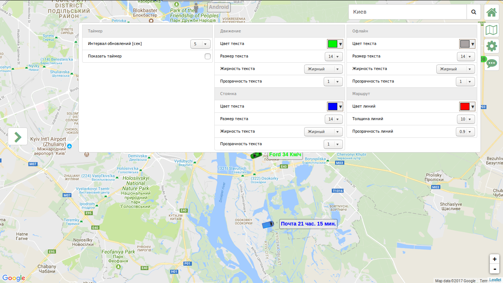This screenshot has height=283, width=503.
Task: Click the home icon button
Action: 492,12
